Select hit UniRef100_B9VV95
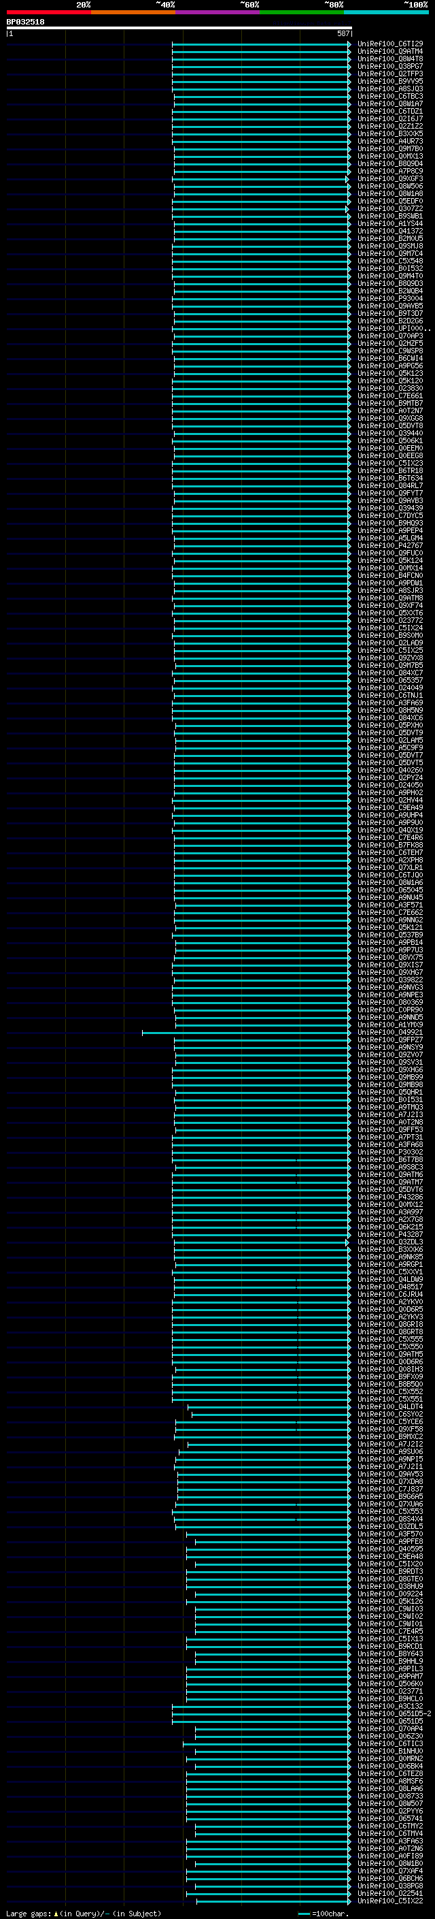This screenshot has height=1919, width=435. pos(389,81)
